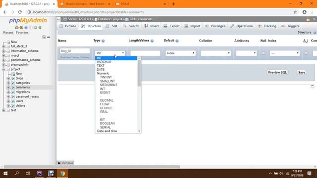
Task: Select BIGINT in the type list
Action: (105, 92)
